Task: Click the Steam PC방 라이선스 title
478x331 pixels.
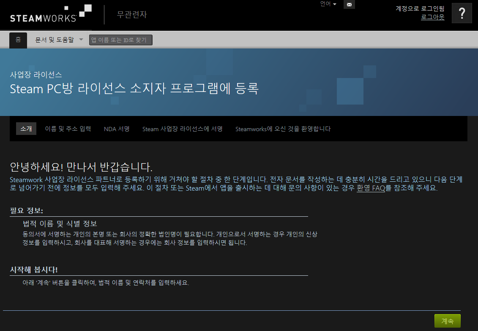Action: tap(134, 89)
